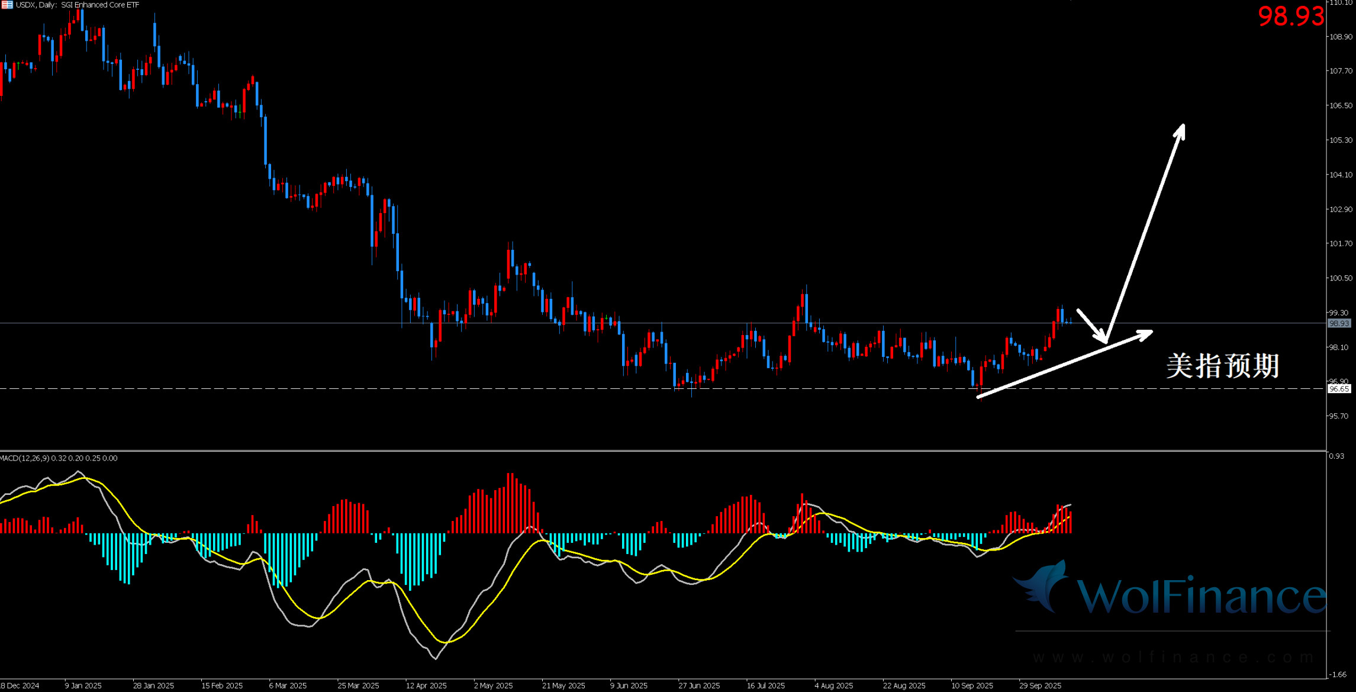Click the MACD scale value -1.66
The width and height of the screenshot is (1356, 692).
point(1338,674)
